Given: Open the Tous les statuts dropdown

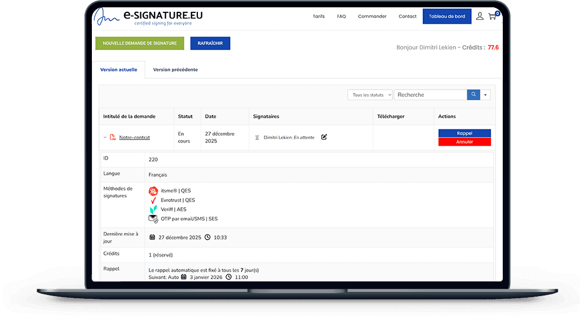Looking at the screenshot, I should [370, 95].
